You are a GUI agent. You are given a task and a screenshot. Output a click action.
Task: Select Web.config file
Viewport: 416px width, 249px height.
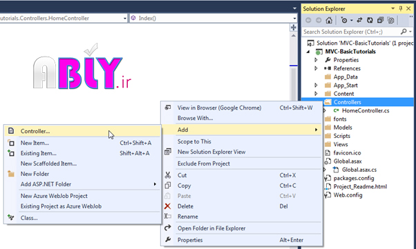coord(348,195)
